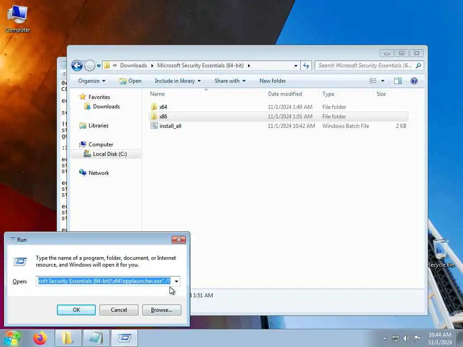Select Downloads in the address breadcrumb

[133, 66]
